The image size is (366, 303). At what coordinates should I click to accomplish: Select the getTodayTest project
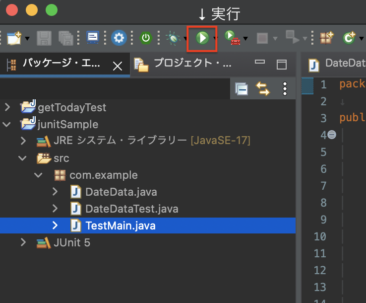click(x=72, y=108)
